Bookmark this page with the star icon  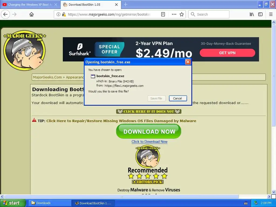pos(182,15)
